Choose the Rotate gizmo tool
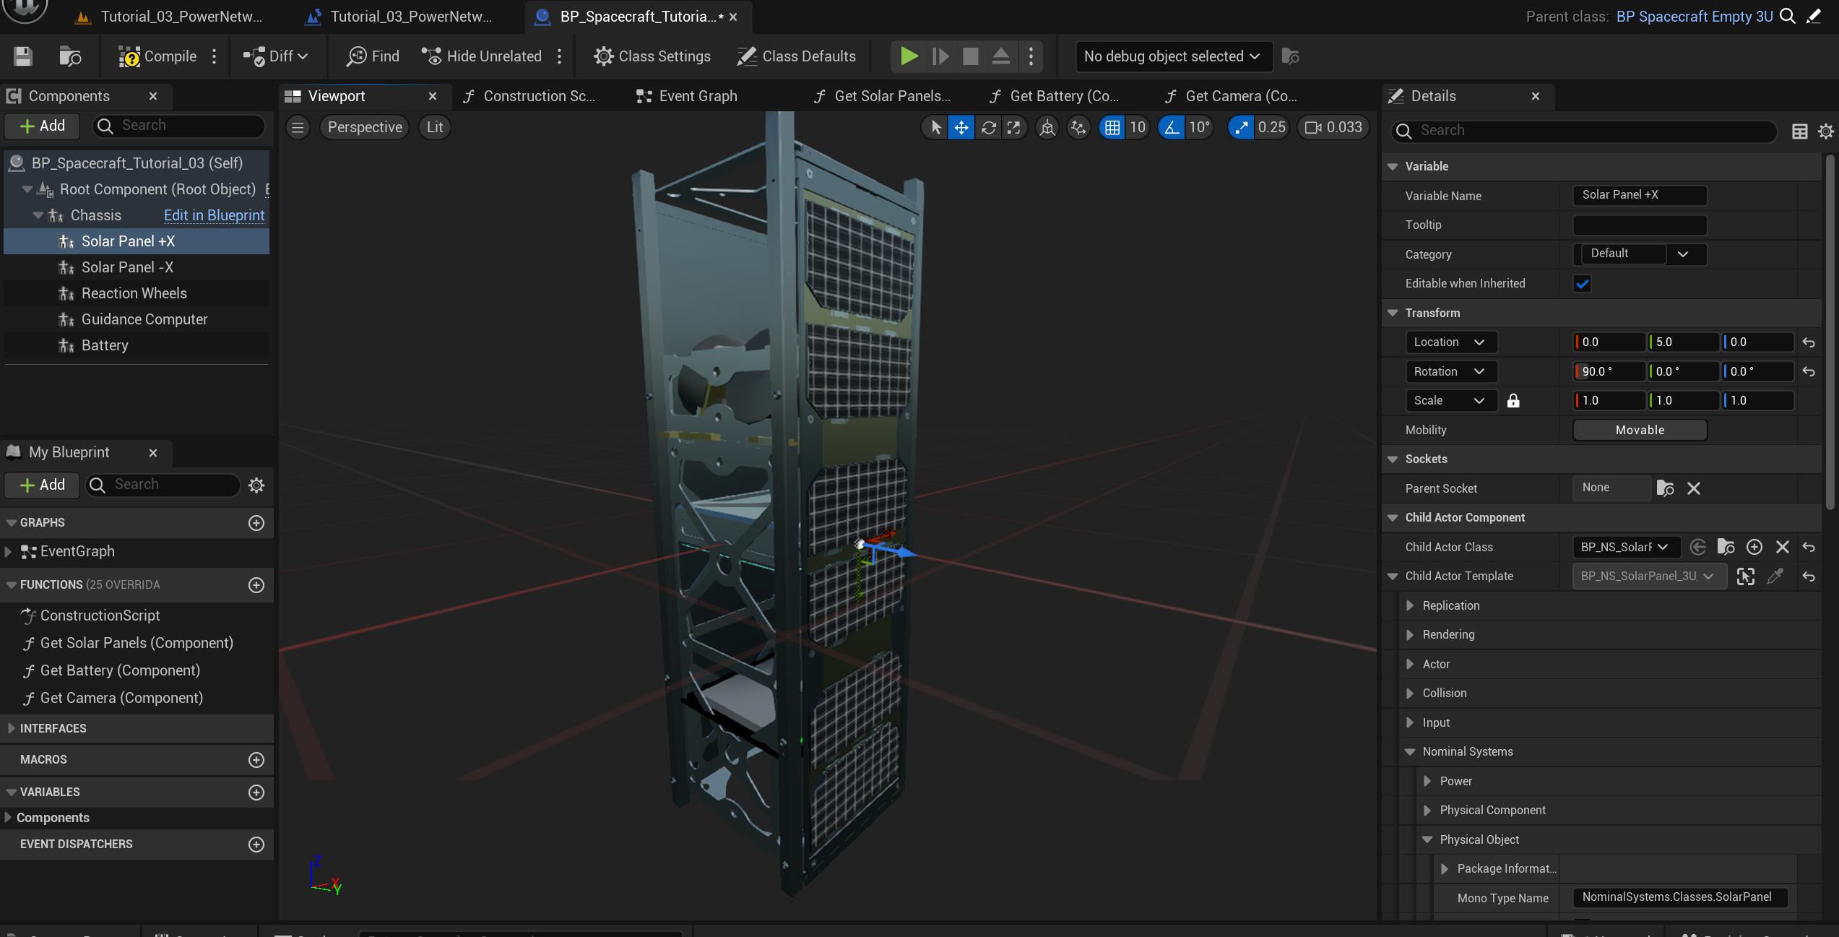This screenshot has width=1839, height=937. pyautogui.click(x=988, y=127)
